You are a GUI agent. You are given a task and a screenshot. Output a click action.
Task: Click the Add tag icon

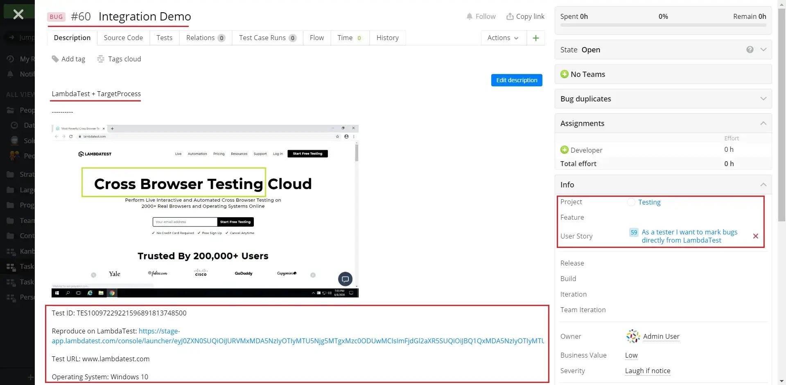[x=55, y=59]
